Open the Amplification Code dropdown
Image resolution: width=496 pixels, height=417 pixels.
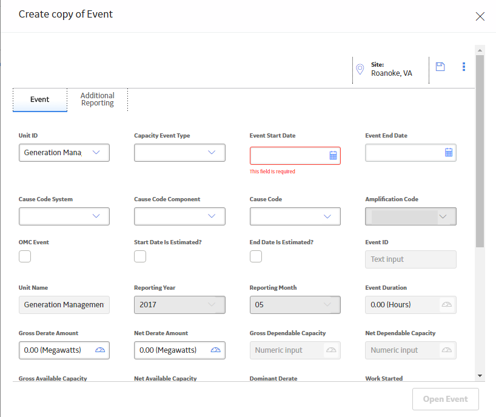coord(411,216)
